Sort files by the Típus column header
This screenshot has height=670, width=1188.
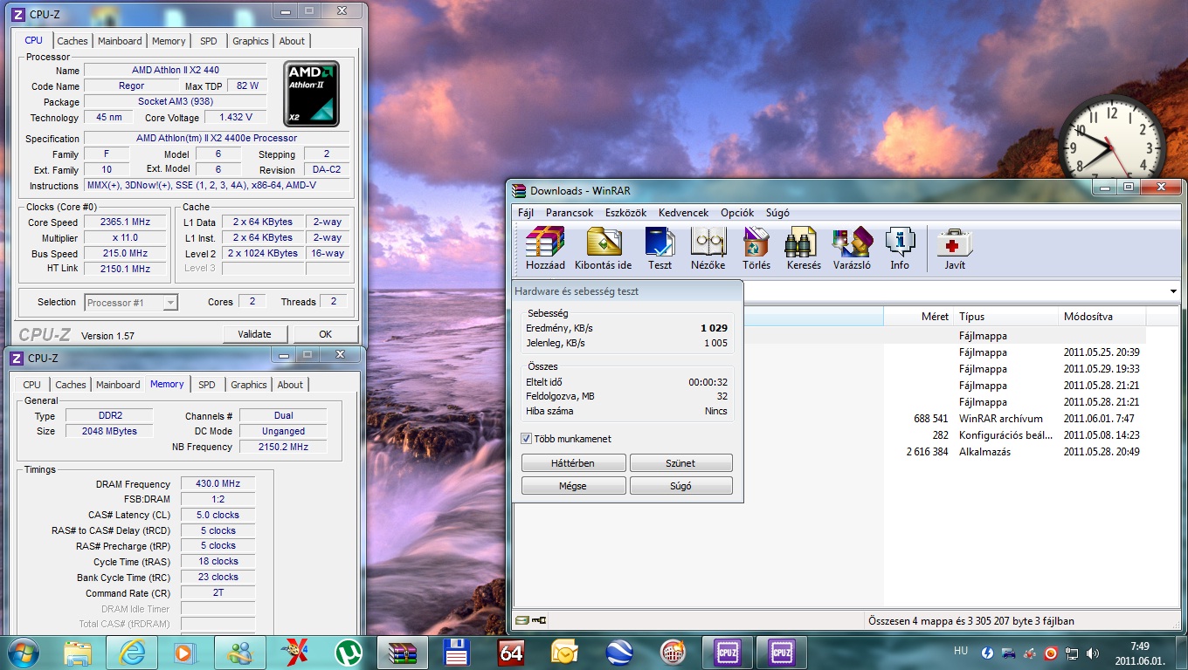click(x=1005, y=317)
